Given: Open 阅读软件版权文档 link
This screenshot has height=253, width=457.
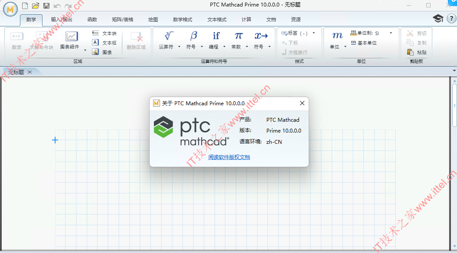Looking at the screenshot, I should (x=229, y=157).
